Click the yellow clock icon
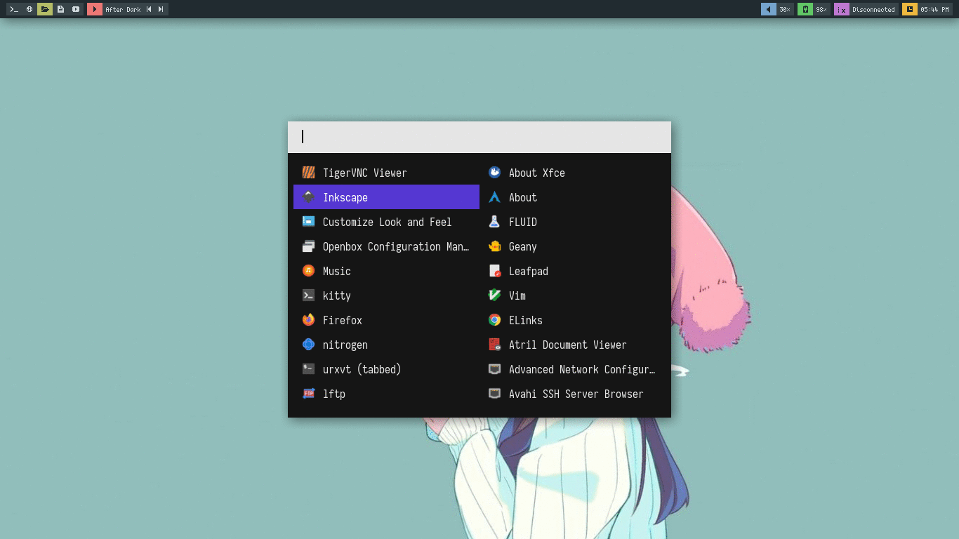 point(910,9)
